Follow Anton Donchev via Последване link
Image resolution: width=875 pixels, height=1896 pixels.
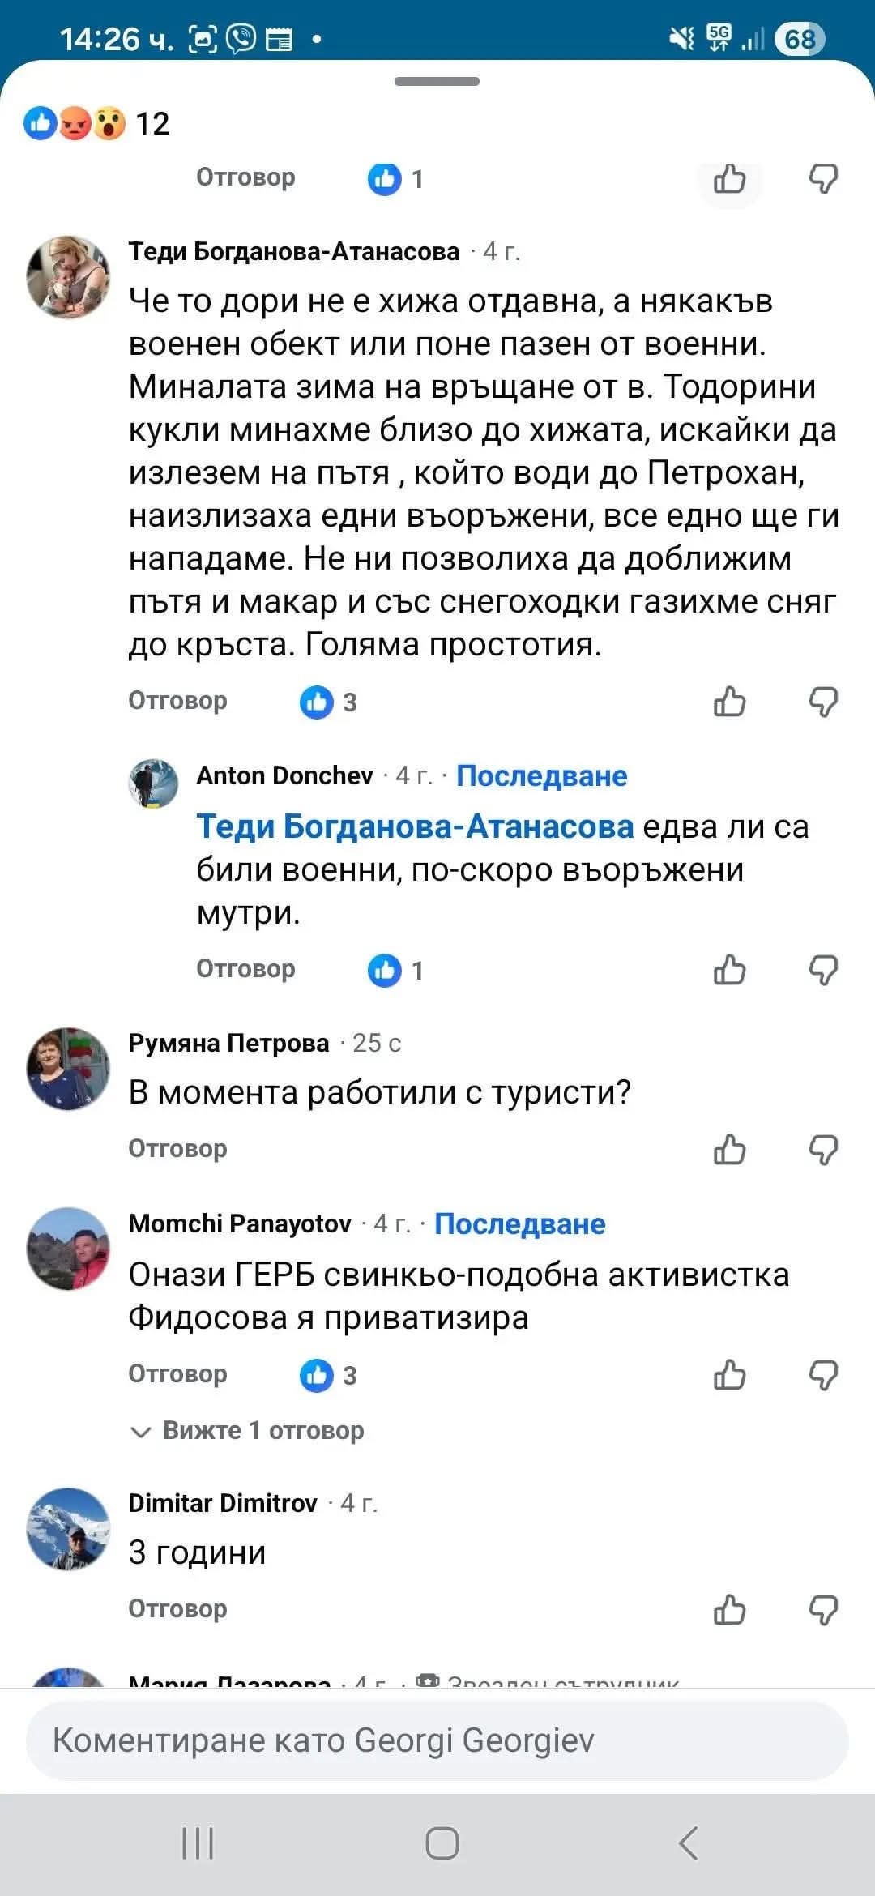pyautogui.click(x=541, y=776)
